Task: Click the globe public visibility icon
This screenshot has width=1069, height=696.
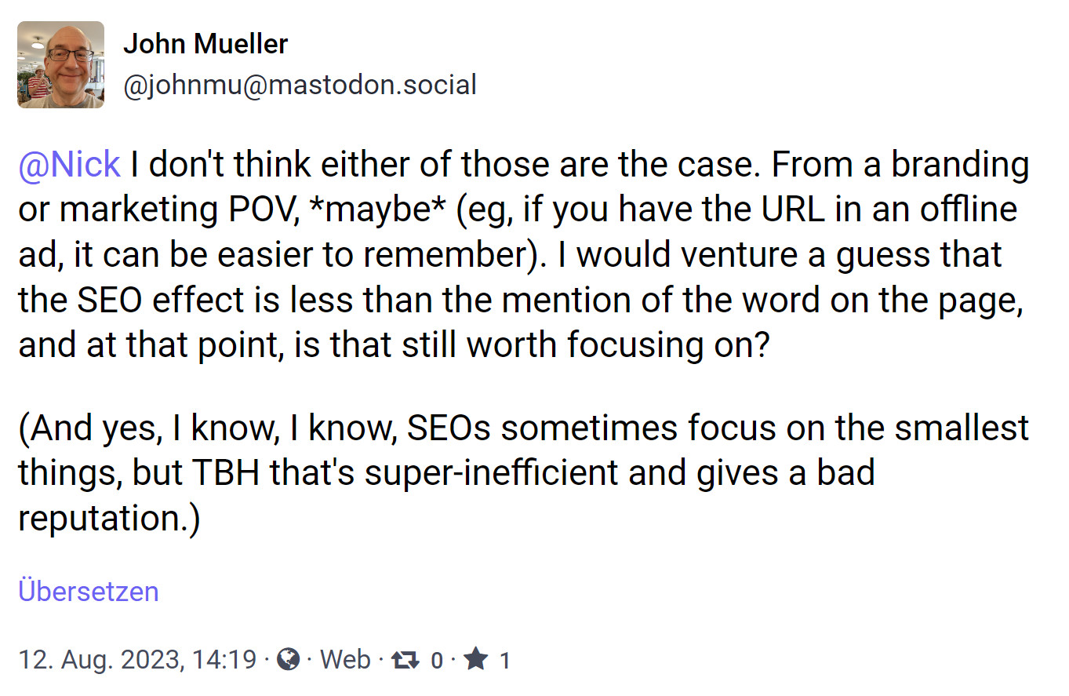Action: (289, 660)
